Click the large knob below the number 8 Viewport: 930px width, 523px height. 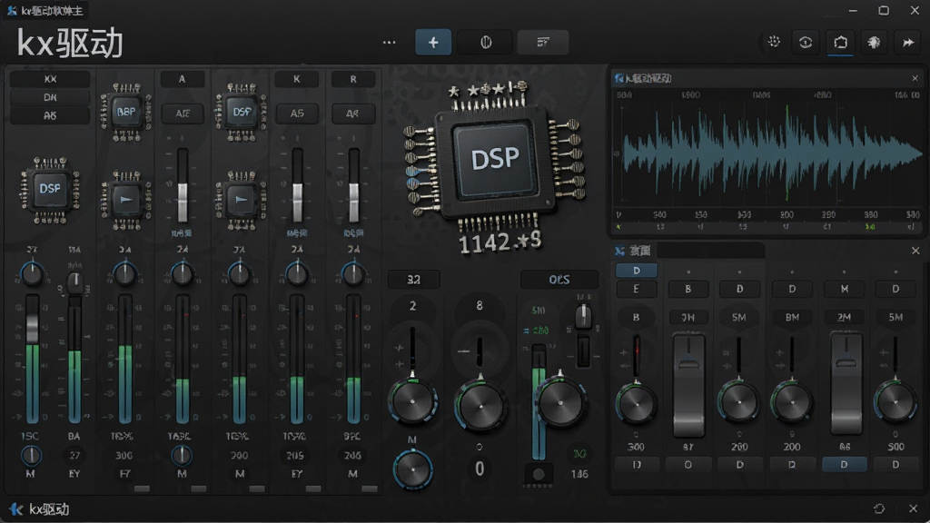click(x=480, y=405)
